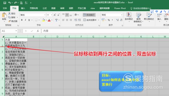This screenshot has width=169, height=96.
Task: Open the number format dropdown (常规)
Action: [122, 15]
